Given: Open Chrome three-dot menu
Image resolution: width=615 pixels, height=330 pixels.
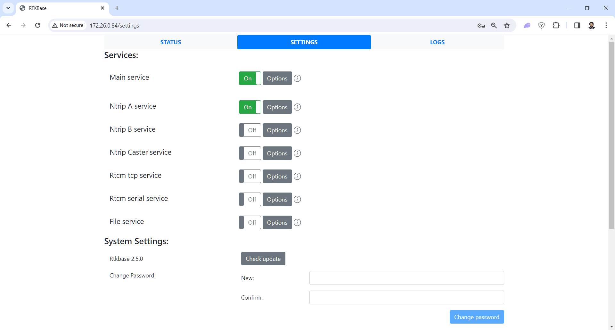Looking at the screenshot, I should click(x=606, y=26).
